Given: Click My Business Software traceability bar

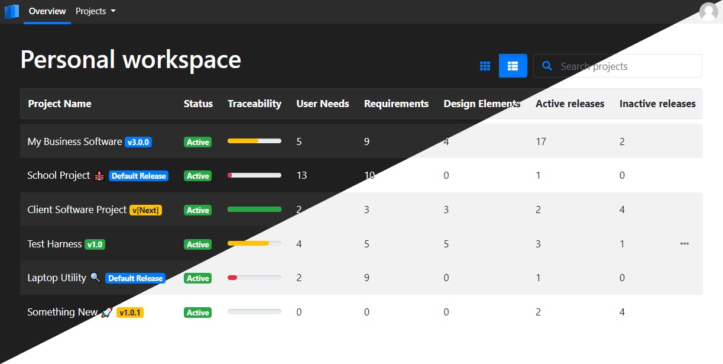Looking at the screenshot, I should point(254,141).
